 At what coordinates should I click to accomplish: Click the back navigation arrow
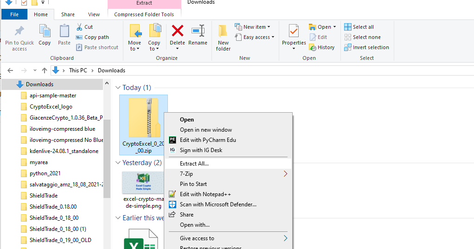10,70
